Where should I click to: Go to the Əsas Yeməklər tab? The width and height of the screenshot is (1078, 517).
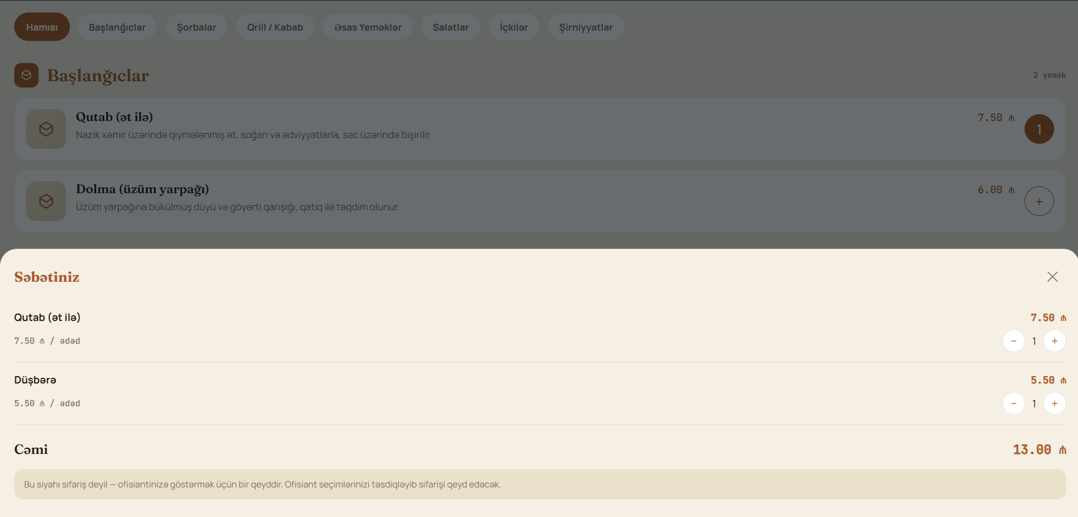[x=368, y=27]
